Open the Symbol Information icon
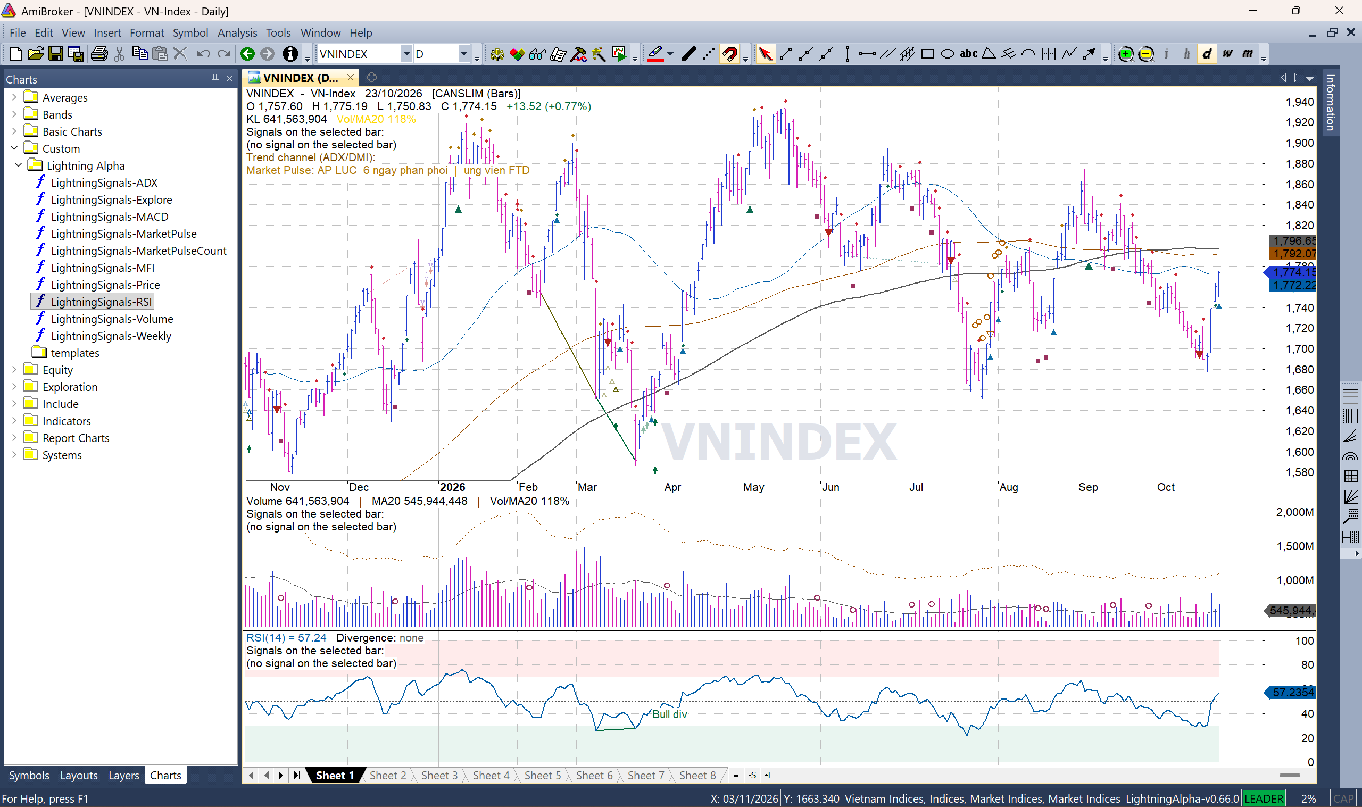The height and width of the screenshot is (807, 1362). tap(290, 54)
